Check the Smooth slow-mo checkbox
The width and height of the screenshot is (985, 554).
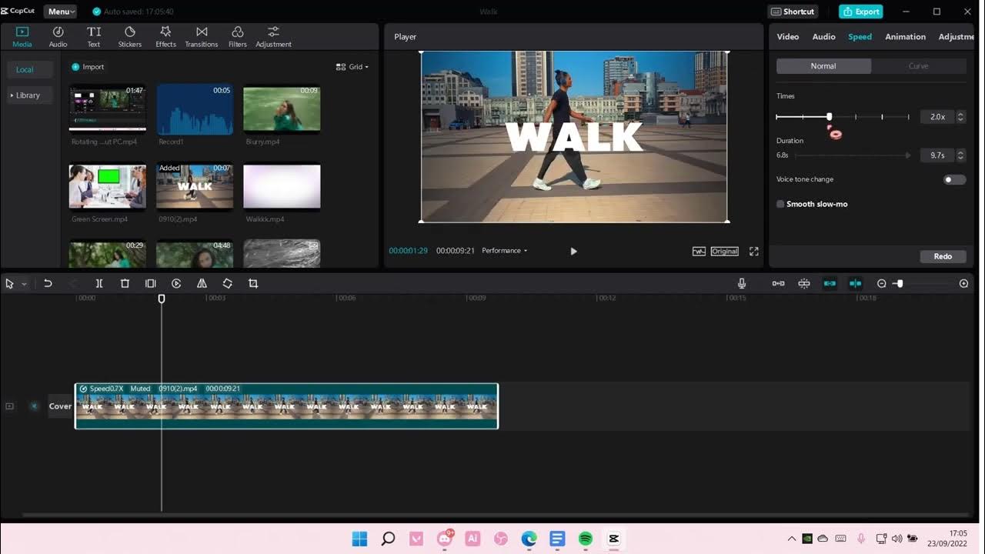[780, 204]
